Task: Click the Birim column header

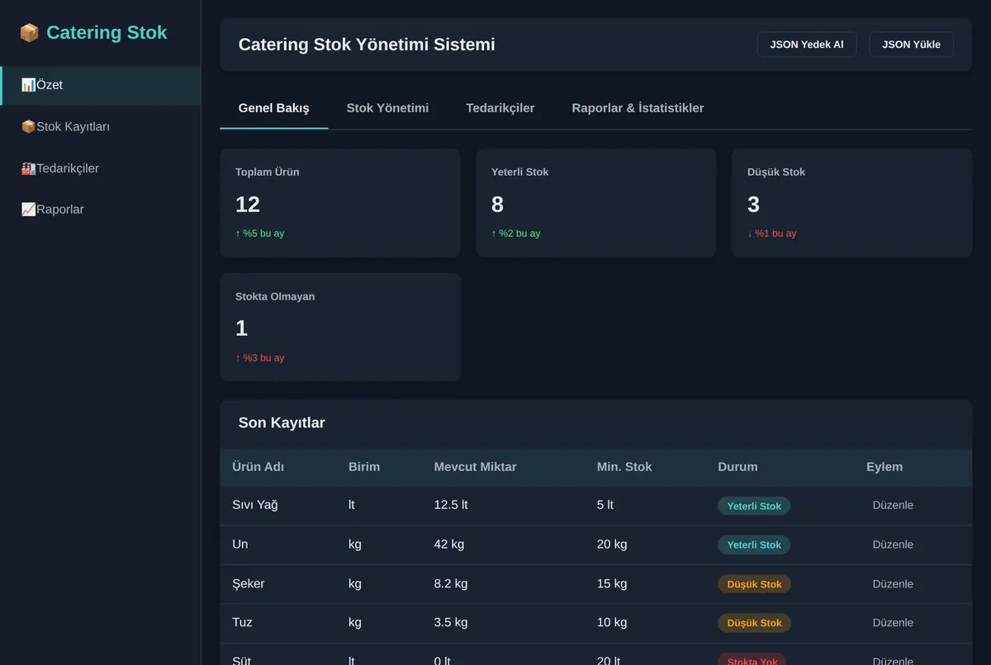Action: 364,467
